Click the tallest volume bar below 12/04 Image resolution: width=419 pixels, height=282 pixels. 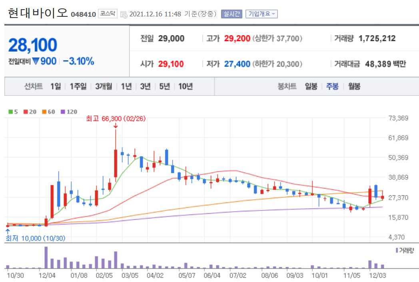(x=46, y=258)
